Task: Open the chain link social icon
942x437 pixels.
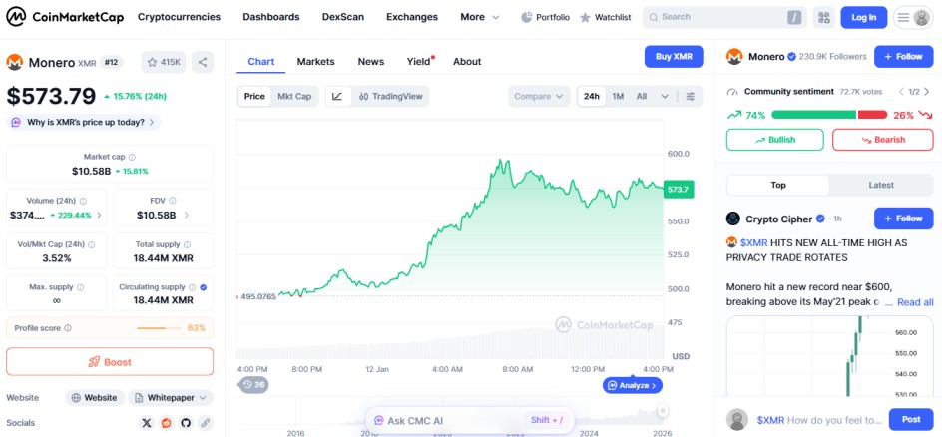Action: [206, 423]
